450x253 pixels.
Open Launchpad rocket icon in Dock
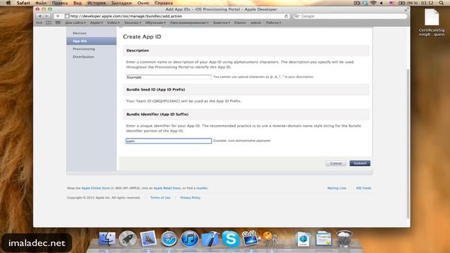point(128,239)
